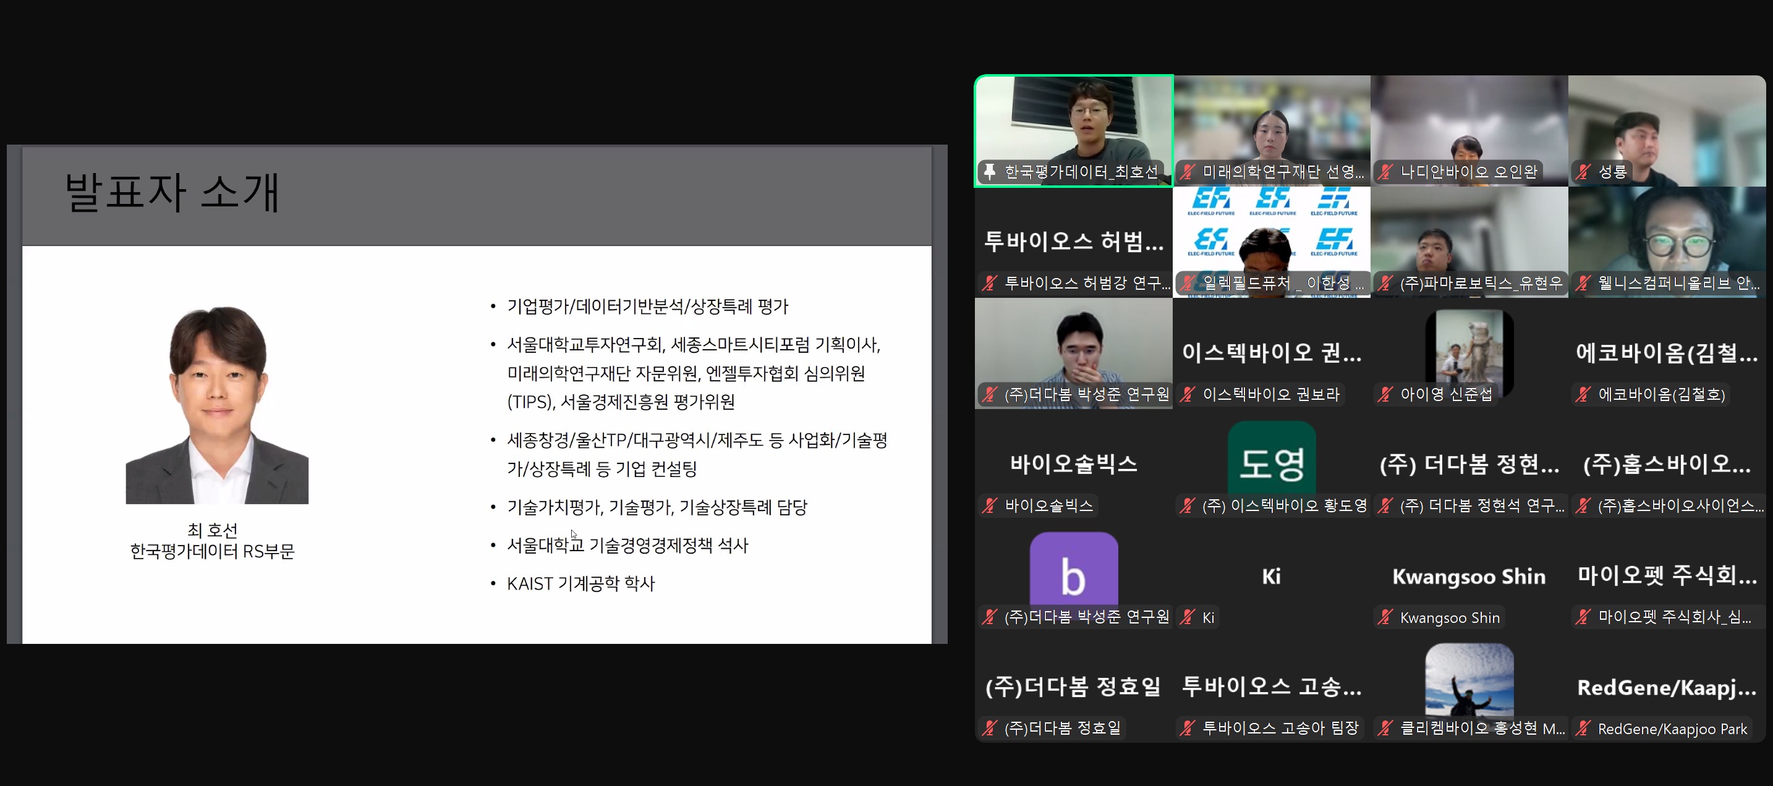Click muted mic icon next to 나디안바이오 오인완

(x=1385, y=171)
